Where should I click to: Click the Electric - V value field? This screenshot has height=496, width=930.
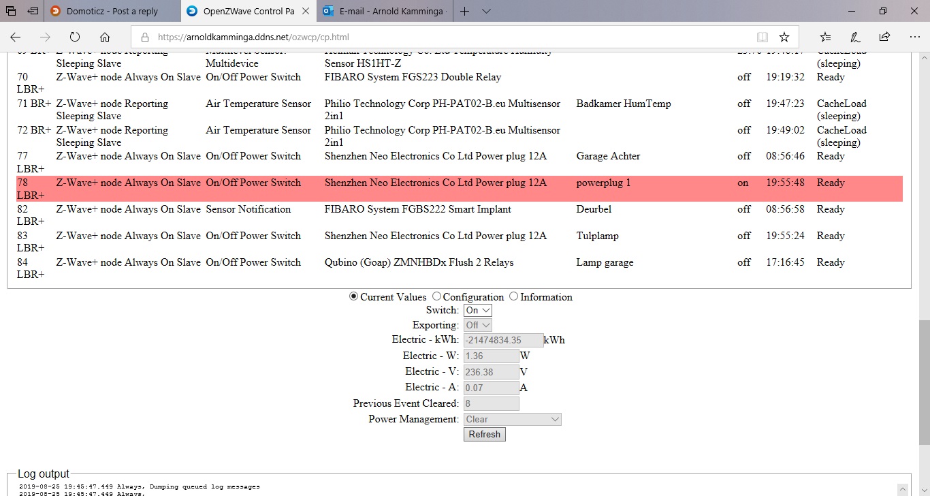[492, 372]
